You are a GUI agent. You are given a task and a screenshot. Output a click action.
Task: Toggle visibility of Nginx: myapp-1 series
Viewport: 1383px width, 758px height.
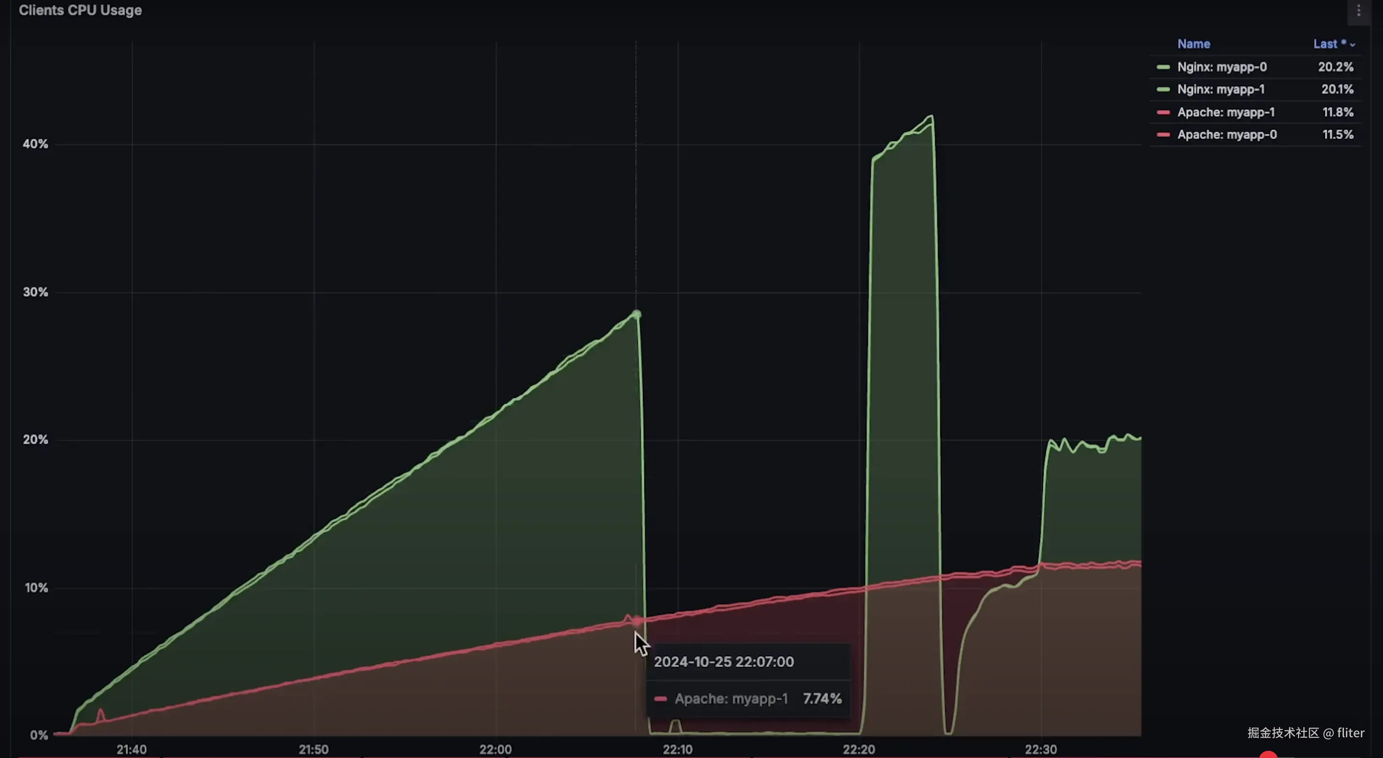1221,89
